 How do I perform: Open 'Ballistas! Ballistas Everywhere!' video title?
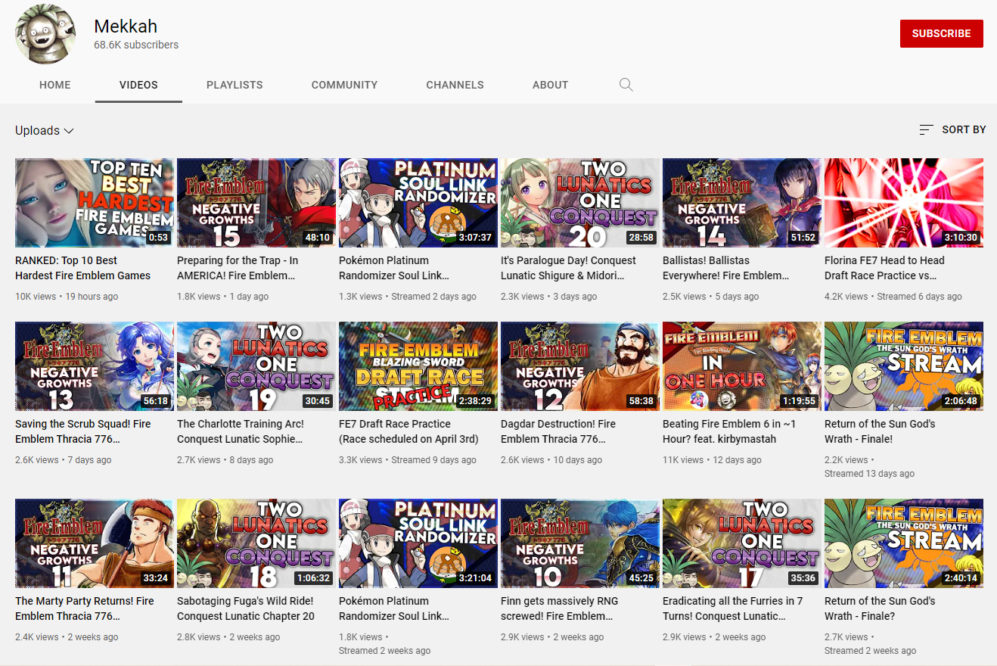point(726,268)
